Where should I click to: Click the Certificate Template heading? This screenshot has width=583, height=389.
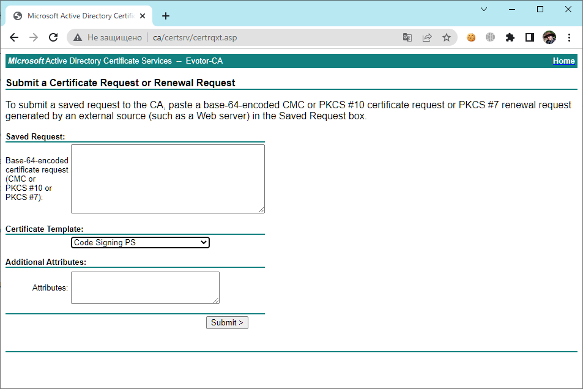(44, 229)
